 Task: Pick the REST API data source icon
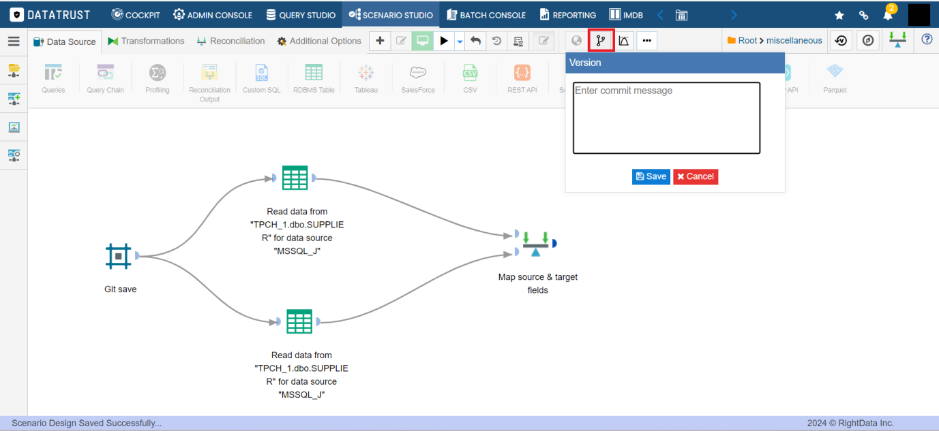point(522,79)
